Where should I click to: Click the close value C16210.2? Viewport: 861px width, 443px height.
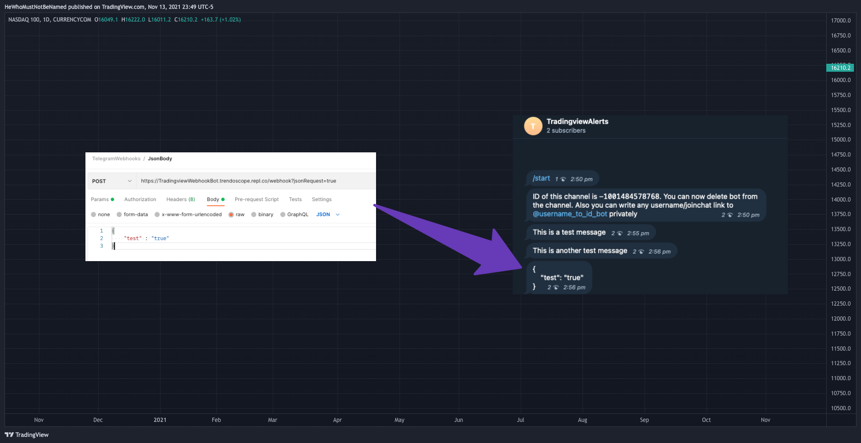click(186, 20)
